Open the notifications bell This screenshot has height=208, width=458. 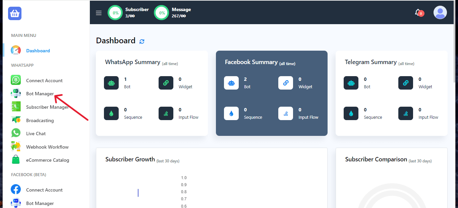418,13
